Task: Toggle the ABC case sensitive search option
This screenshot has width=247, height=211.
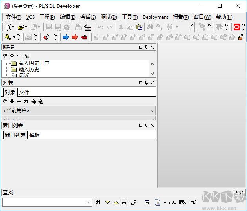Action: (x=173, y=202)
